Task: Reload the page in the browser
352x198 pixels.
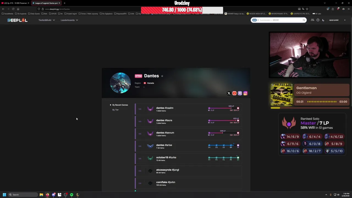Action: 13,9
